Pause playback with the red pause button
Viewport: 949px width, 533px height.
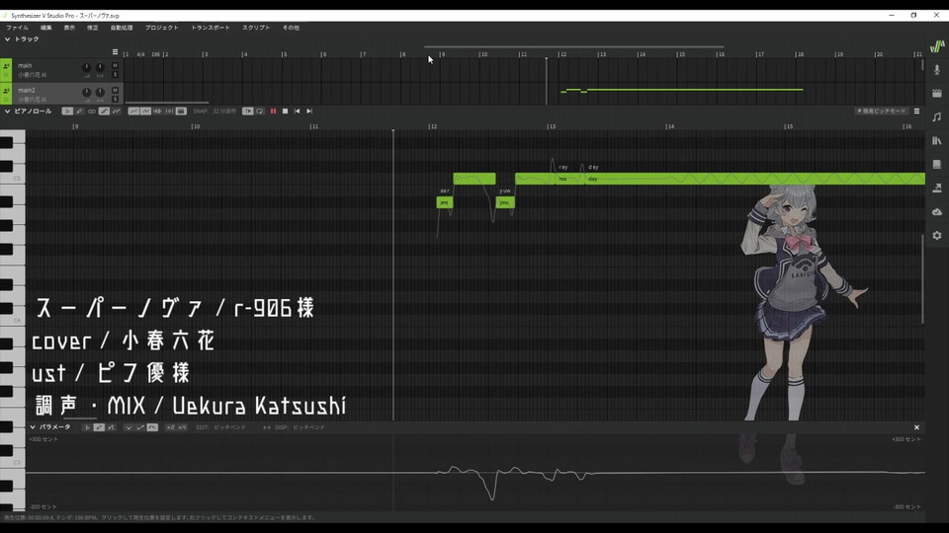pyautogui.click(x=273, y=112)
